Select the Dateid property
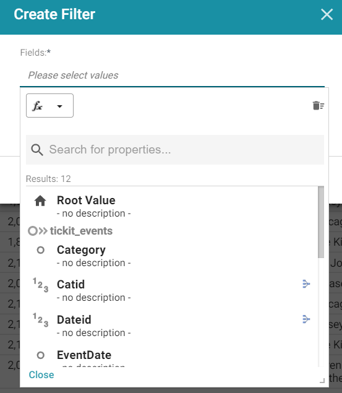Screen dimensions: 342x393 click(x=171, y=326)
